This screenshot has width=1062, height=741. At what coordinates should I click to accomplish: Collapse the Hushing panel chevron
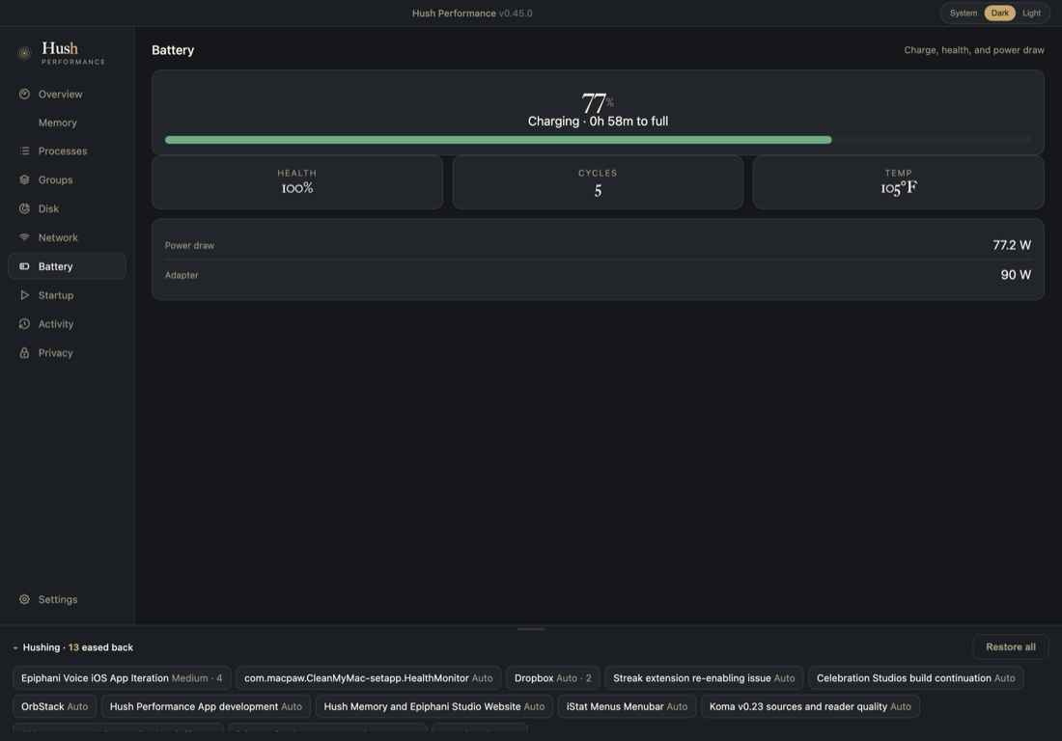click(x=14, y=647)
